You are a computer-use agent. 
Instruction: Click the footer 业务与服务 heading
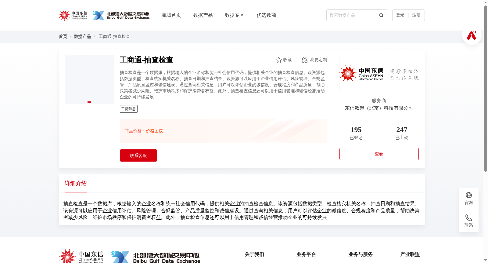tap(361, 254)
